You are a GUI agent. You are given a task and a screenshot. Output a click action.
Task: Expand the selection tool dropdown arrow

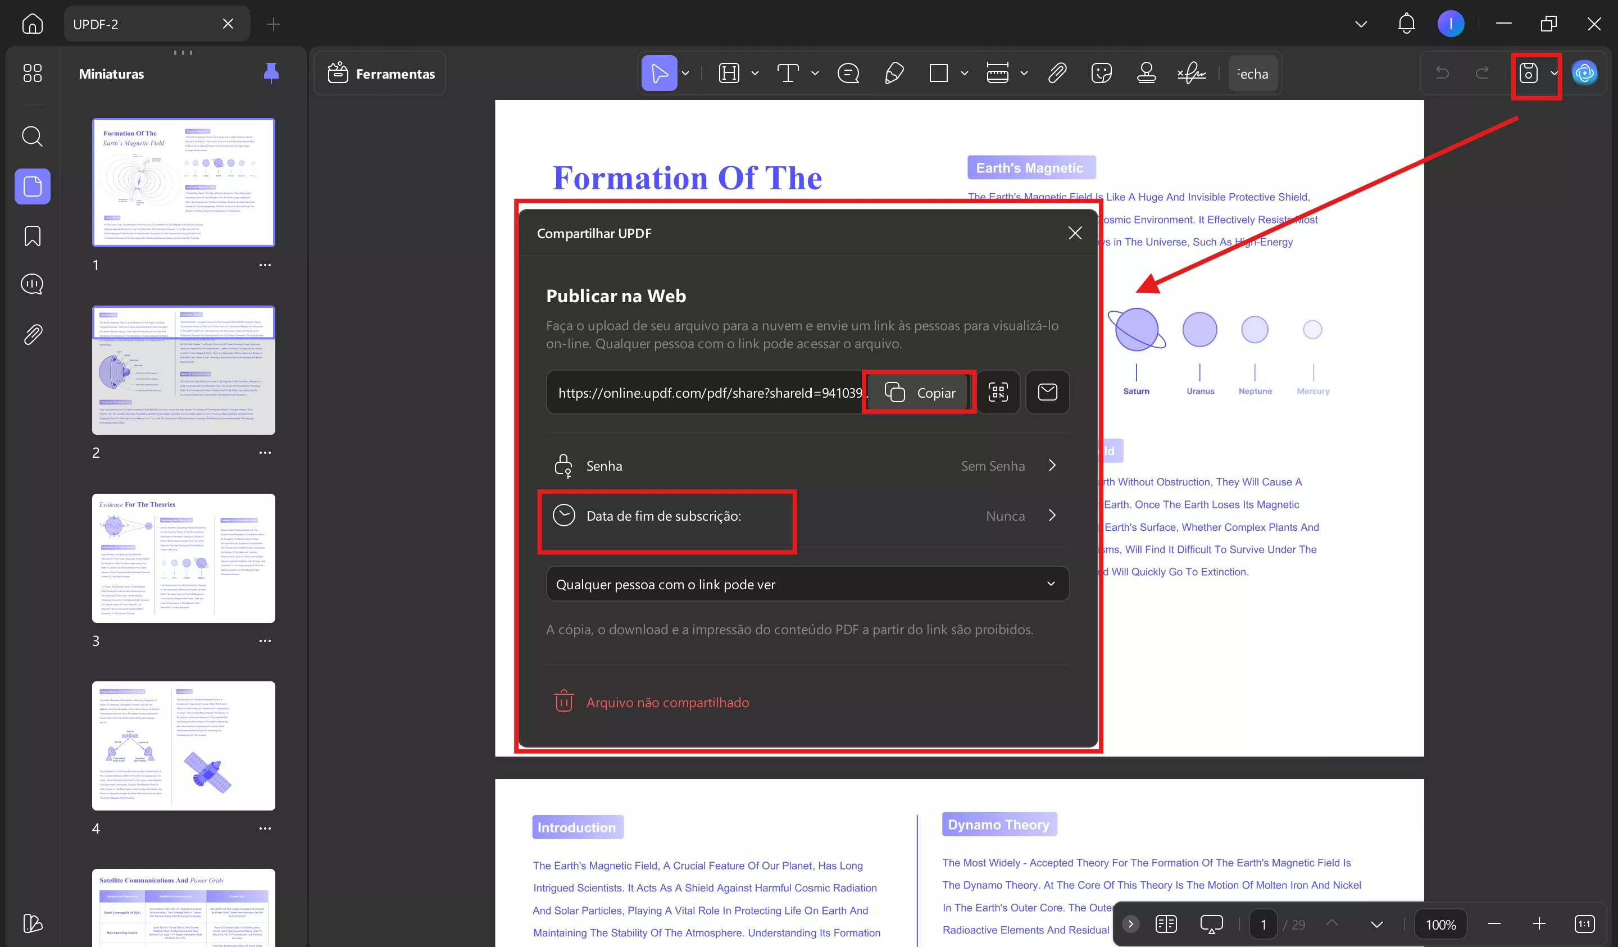(685, 73)
